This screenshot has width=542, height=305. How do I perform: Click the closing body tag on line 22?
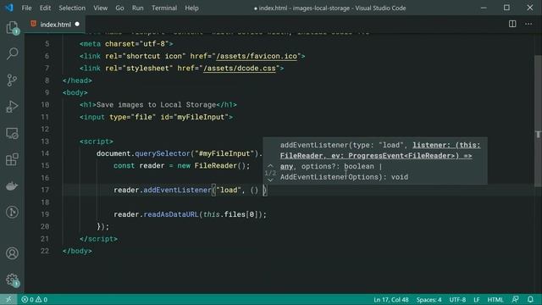point(77,251)
